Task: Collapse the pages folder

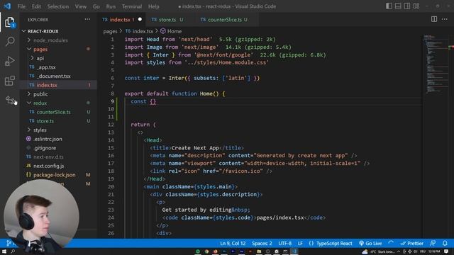Action: coord(40,49)
